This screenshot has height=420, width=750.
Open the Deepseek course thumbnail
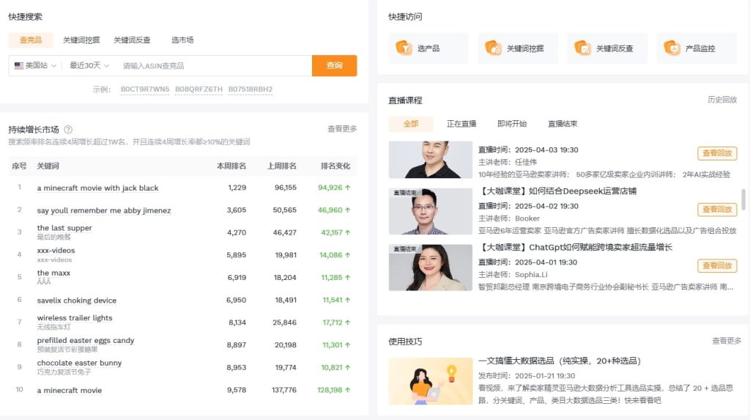[x=431, y=211]
